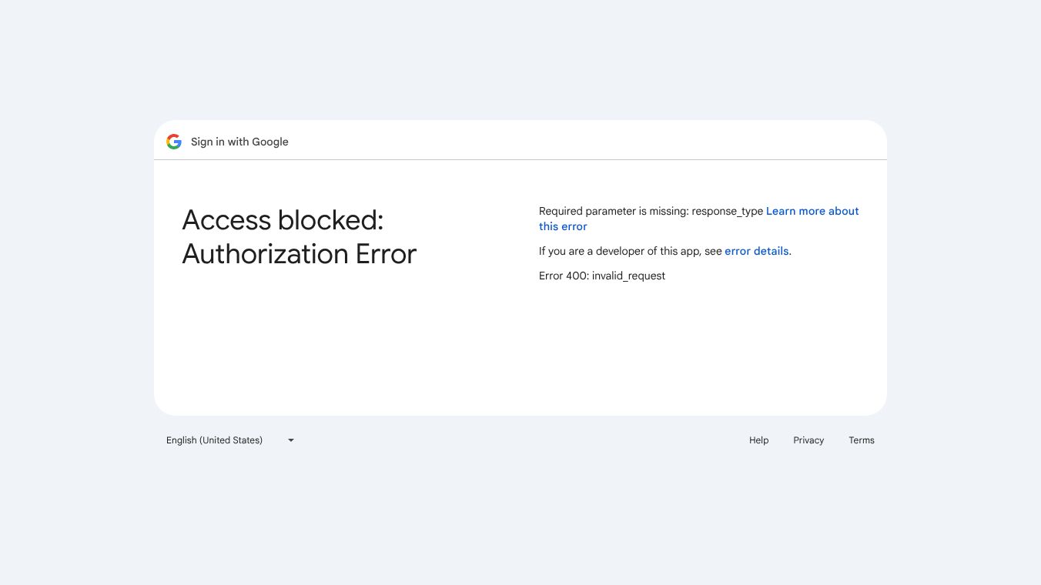Click the "Required parameter is missing" message
Screen dimensions: 1041x585
[614, 211]
